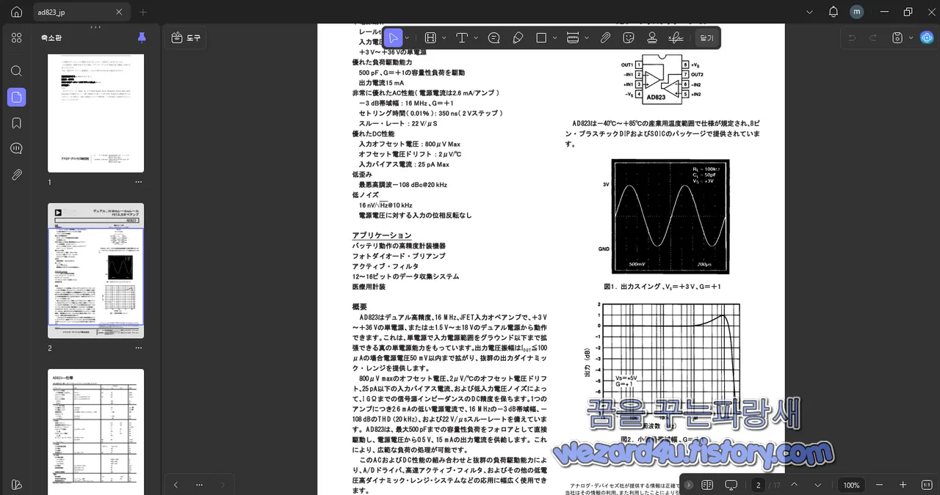Image resolution: width=940 pixels, height=495 pixels.
Task: Open the 100% zoom level box
Action: point(851,485)
